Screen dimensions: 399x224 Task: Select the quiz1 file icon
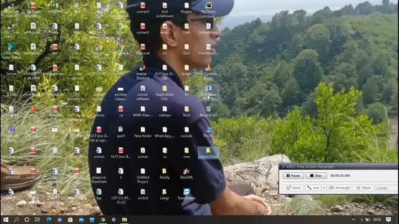[x=120, y=133]
